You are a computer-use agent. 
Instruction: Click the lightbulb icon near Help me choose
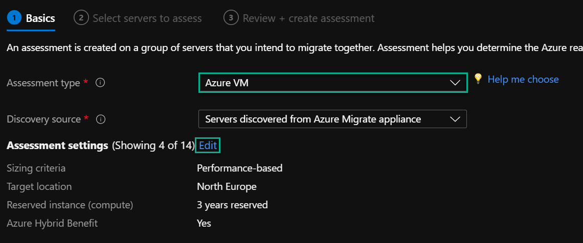click(478, 78)
